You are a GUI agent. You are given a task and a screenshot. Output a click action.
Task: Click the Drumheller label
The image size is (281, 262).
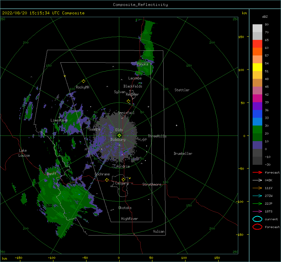point(183,154)
